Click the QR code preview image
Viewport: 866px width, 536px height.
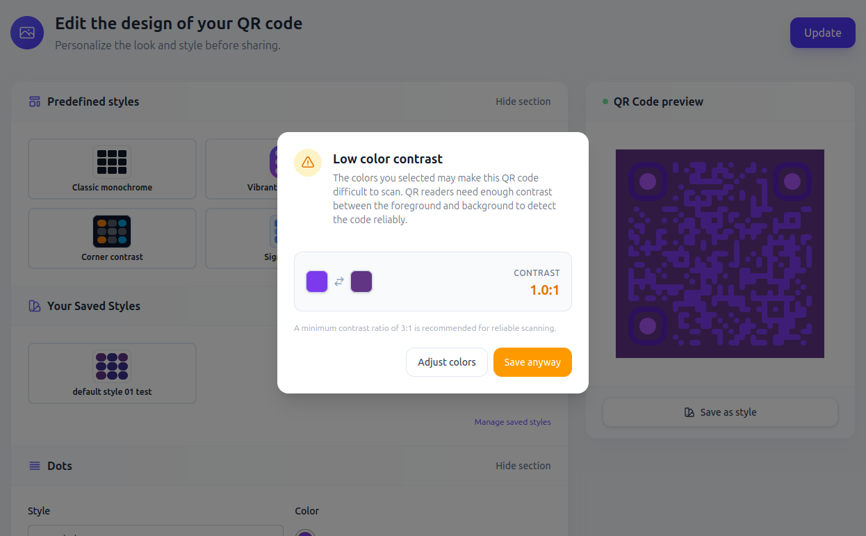click(720, 254)
